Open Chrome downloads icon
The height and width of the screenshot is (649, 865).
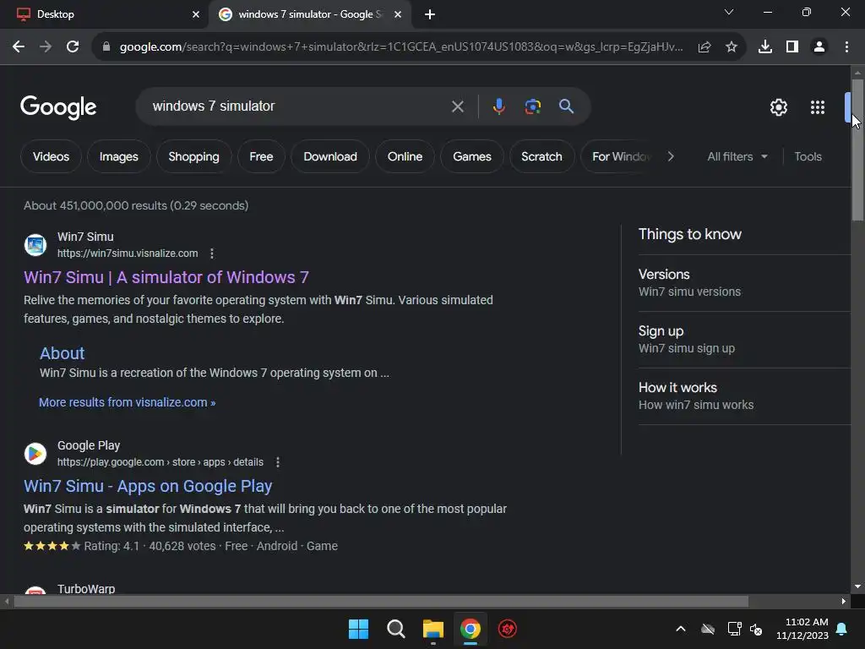point(765,47)
